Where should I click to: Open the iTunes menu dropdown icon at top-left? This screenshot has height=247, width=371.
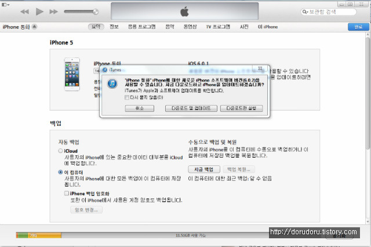tap(5, 5)
